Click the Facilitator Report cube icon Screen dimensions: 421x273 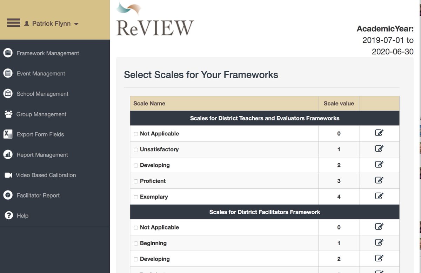tap(8, 195)
